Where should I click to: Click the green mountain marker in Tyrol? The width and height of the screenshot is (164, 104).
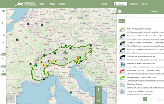66,53
